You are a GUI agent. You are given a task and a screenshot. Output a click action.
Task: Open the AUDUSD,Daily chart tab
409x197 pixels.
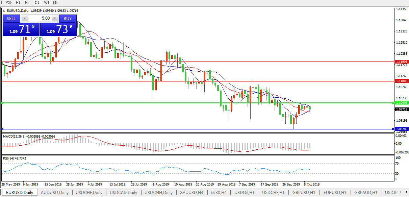(54, 193)
